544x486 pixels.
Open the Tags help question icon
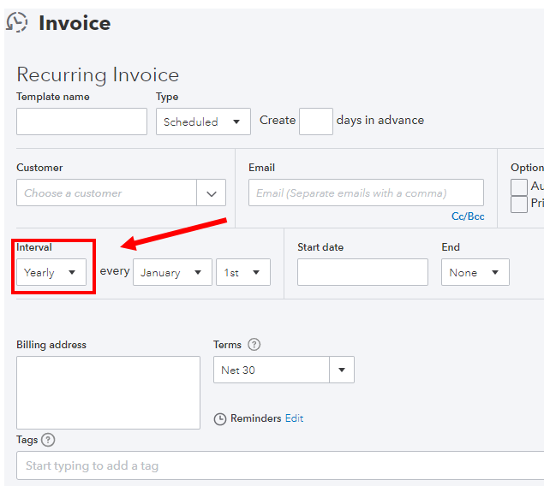click(x=48, y=440)
